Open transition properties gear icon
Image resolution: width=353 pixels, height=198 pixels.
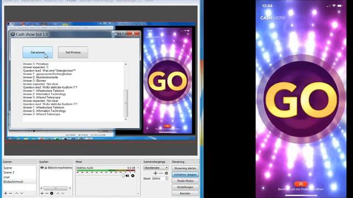tap(167, 173)
